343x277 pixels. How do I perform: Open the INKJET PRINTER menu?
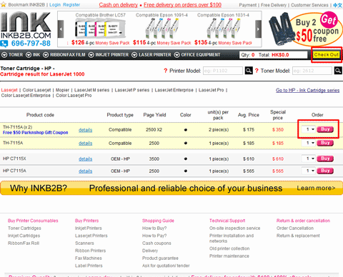pos(109,55)
